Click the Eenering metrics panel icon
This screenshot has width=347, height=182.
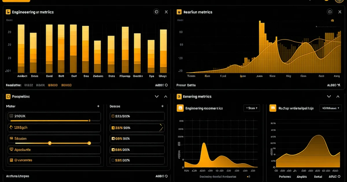tap(179, 96)
